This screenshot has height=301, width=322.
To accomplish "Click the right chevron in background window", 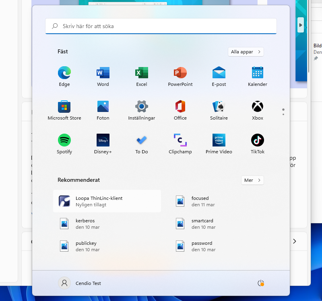I will click(x=295, y=241).
